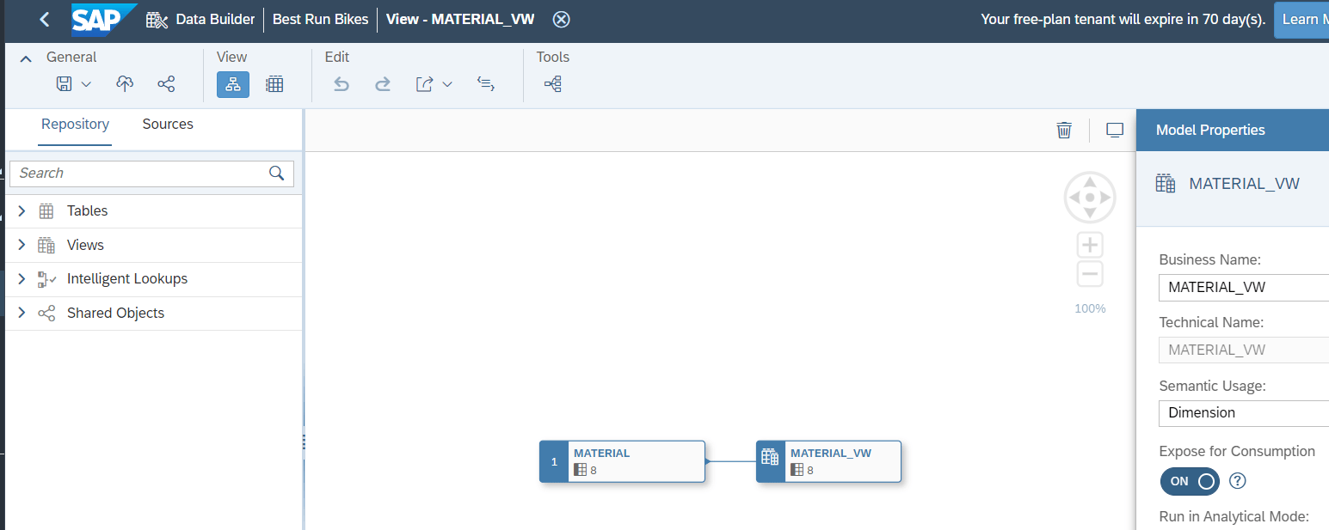The height and width of the screenshot is (530, 1329).
Task: Turn off Expose for Consumption
Action: click(1189, 481)
